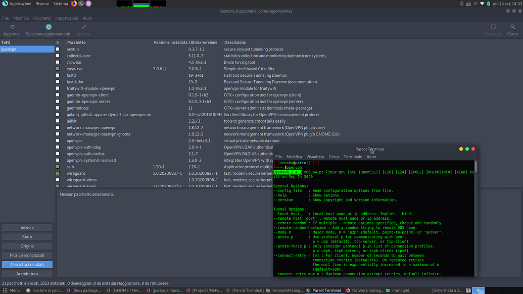Image resolution: width=523 pixels, height=294 pixels.
Task: Click the Seleziona aggiornamenti toolbar icon
Action: [49, 27]
